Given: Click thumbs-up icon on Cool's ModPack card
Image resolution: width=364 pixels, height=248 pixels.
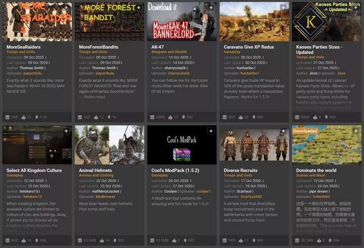Looking at the screenshot, I should click(174, 240).
